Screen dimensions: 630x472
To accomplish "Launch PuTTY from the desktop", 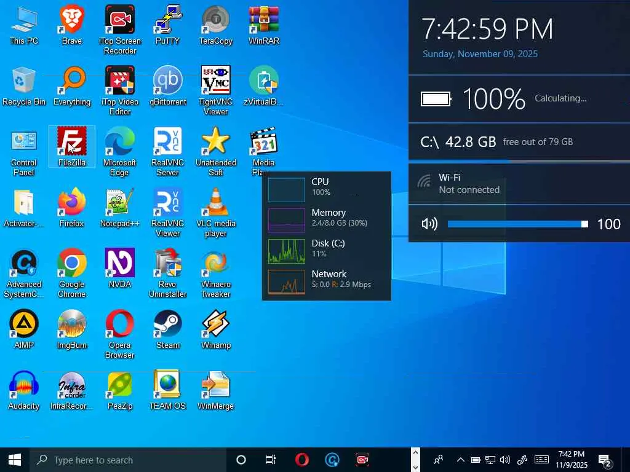I will (167, 25).
